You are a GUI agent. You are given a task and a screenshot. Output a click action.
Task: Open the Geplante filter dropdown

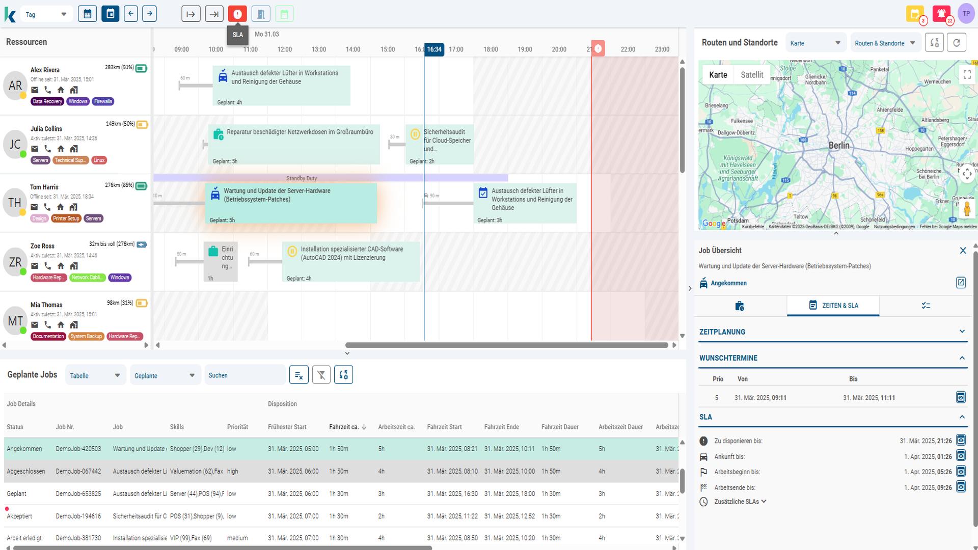[x=165, y=375]
